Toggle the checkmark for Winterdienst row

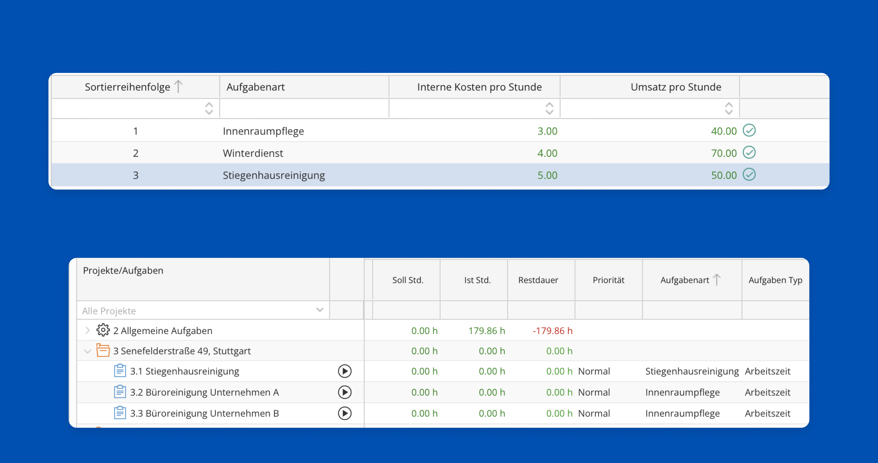pos(749,153)
